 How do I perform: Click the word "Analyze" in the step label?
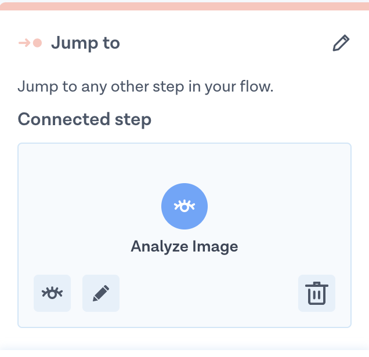[155, 246]
